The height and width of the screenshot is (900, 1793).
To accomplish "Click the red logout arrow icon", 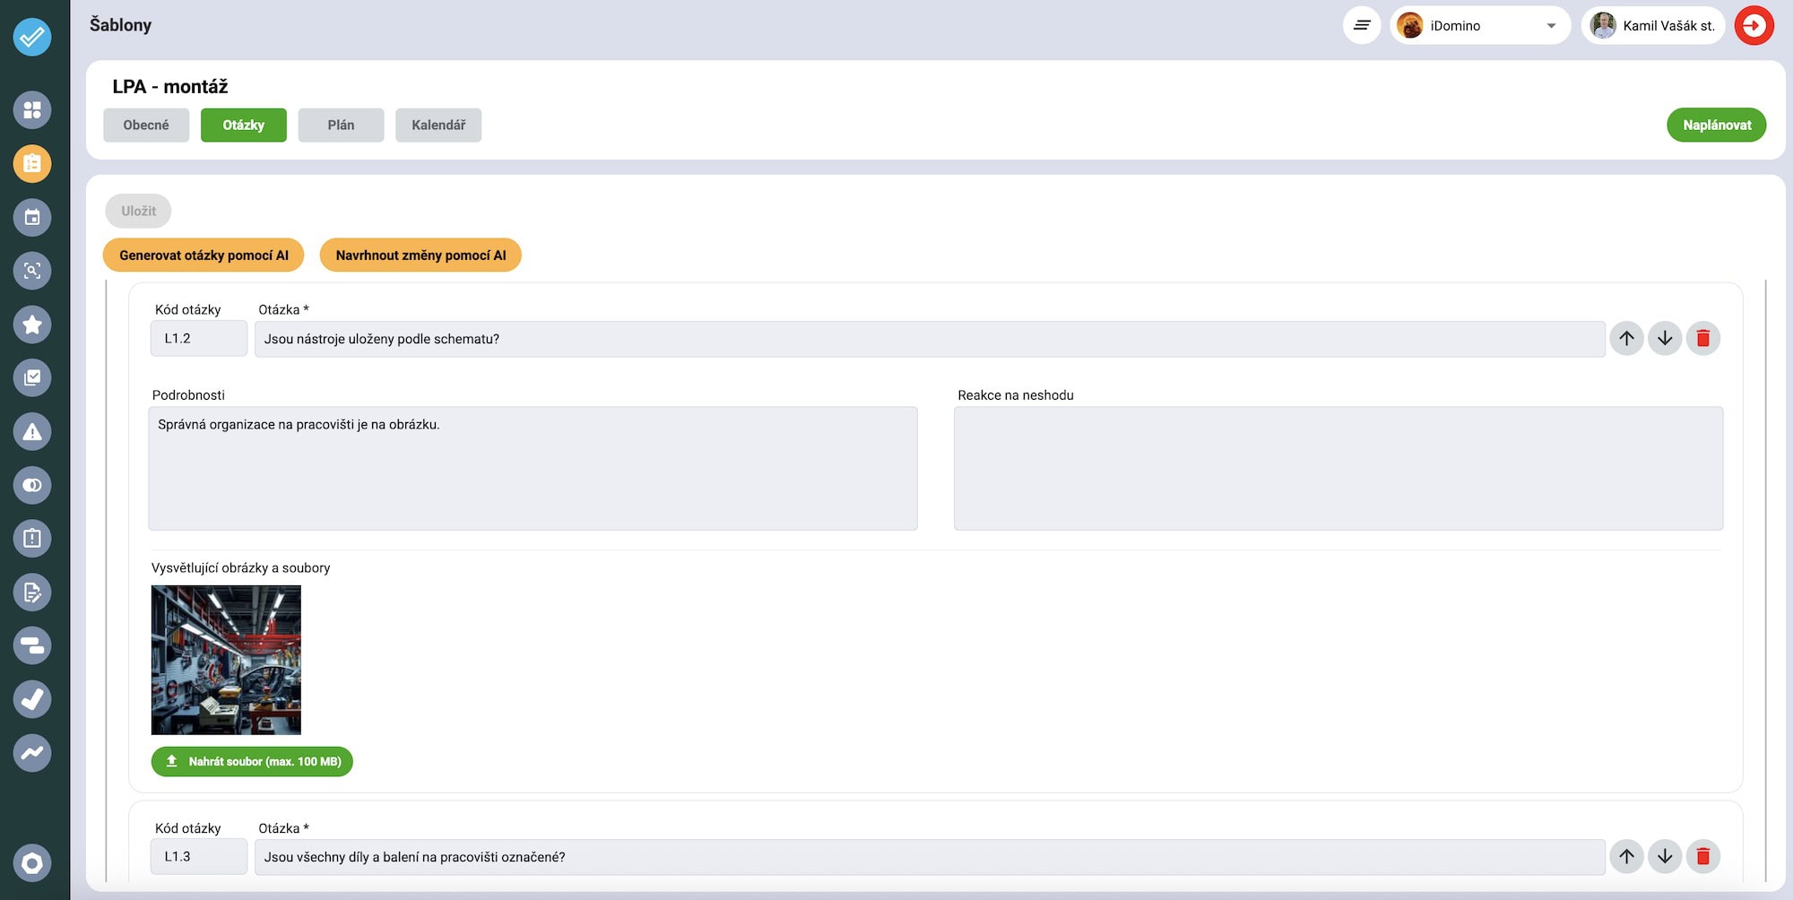I will pos(1754,26).
